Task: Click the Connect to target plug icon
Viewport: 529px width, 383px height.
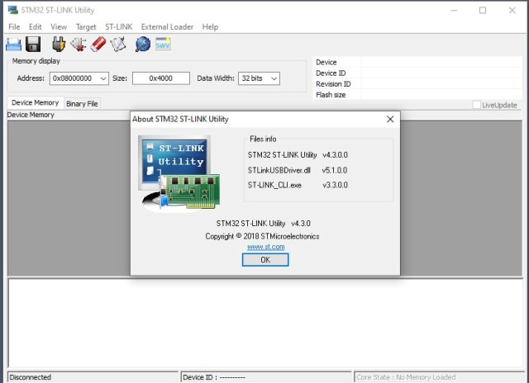Action: click(x=59, y=44)
